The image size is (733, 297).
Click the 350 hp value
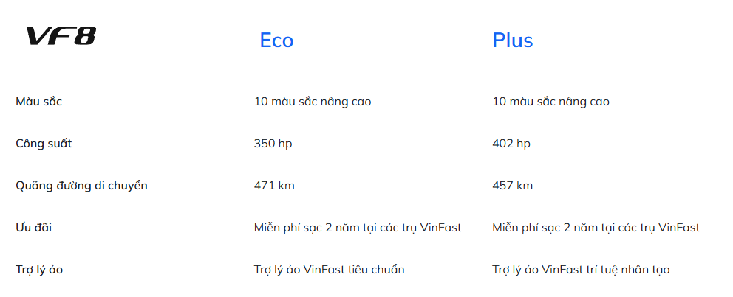pos(273,144)
